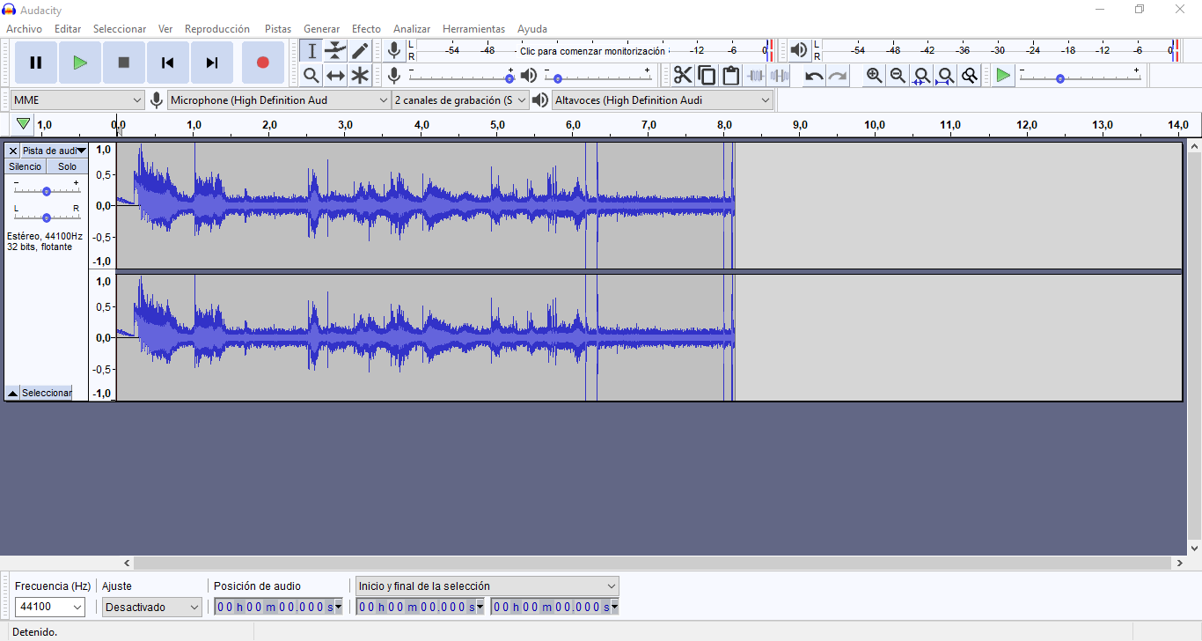Click the play-at-speed slider handle
Screen dimensions: 1202x641
1060,78
